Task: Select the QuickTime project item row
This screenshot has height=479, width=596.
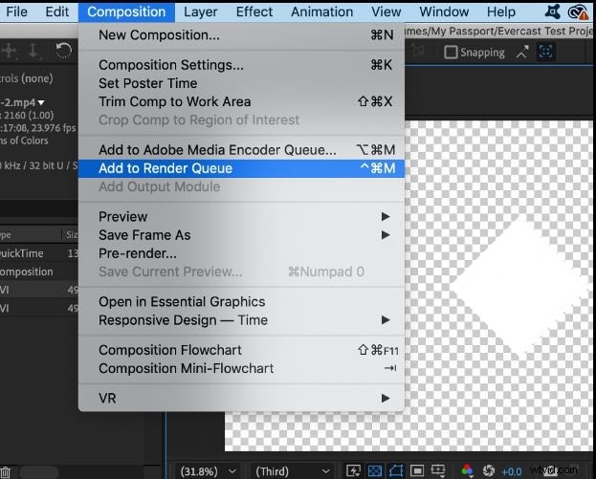Action: (39, 253)
